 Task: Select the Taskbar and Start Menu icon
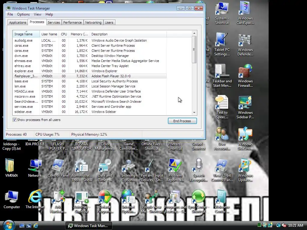point(222,76)
